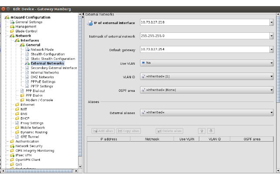Select PPTP Settings in the tree
Screen dimensions: 280x174
point(42,86)
